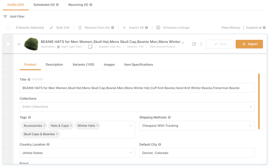269x166 pixels.
Task: Collapse the beanie product row chevron
Action: coord(19,44)
